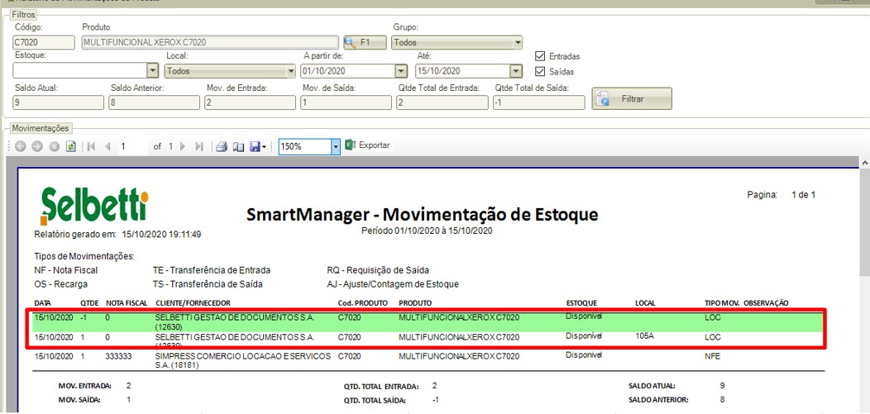Click the legend entry AJ - Ajuste/Contagem de Estoque
The height and width of the screenshot is (414, 870).
point(393,284)
